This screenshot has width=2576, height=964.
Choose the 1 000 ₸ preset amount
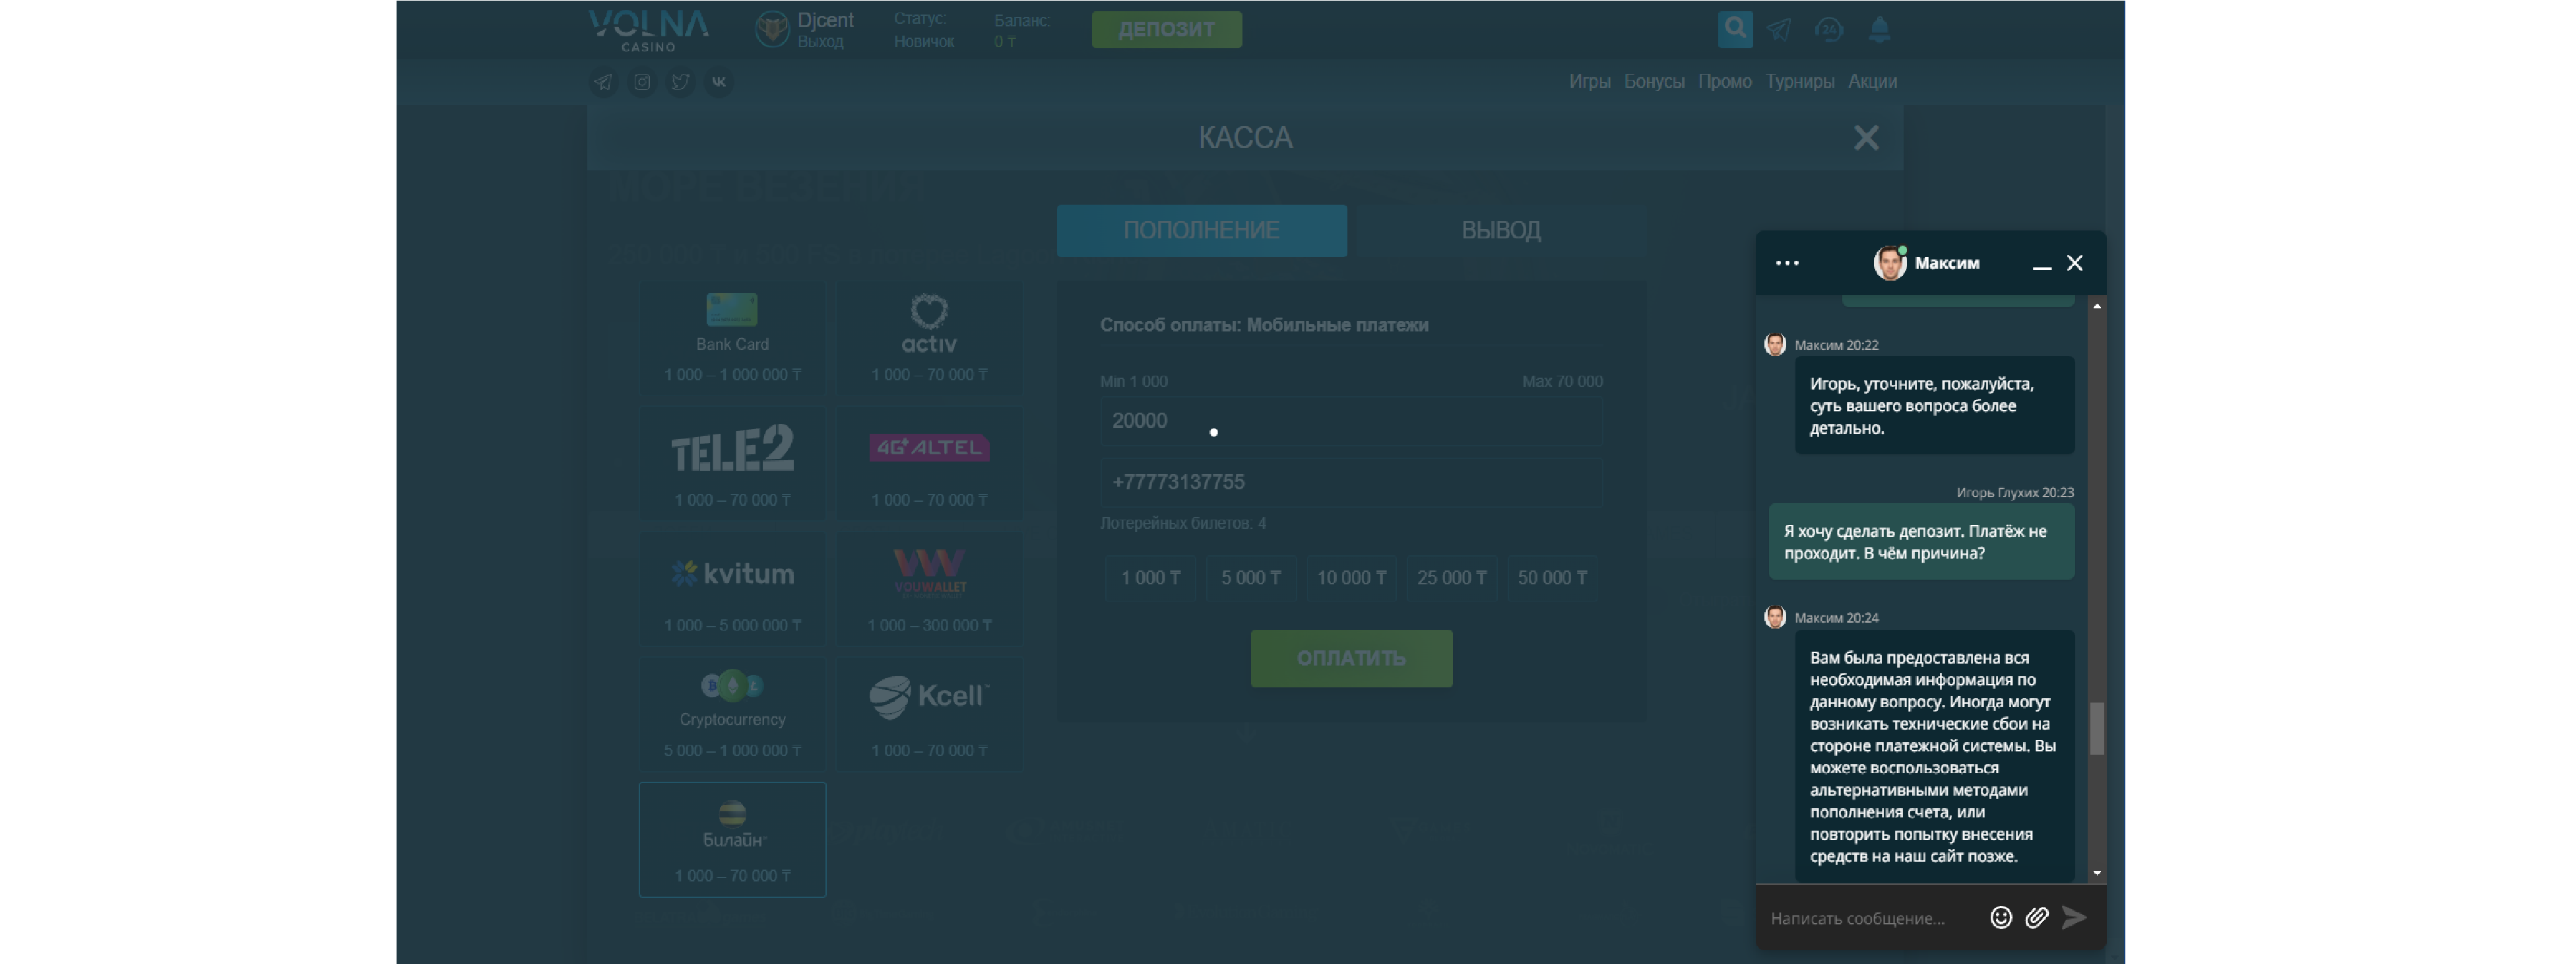[x=1150, y=578]
